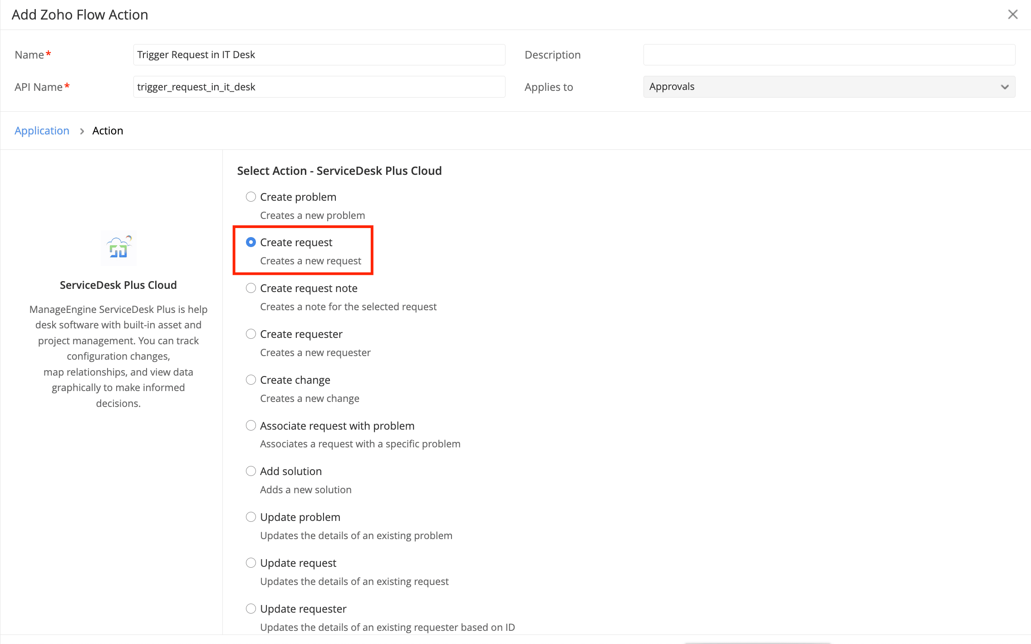Select the Create problem radio option
The height and width of the screenshot is (644, 1031).
click(x=251, y=197)
